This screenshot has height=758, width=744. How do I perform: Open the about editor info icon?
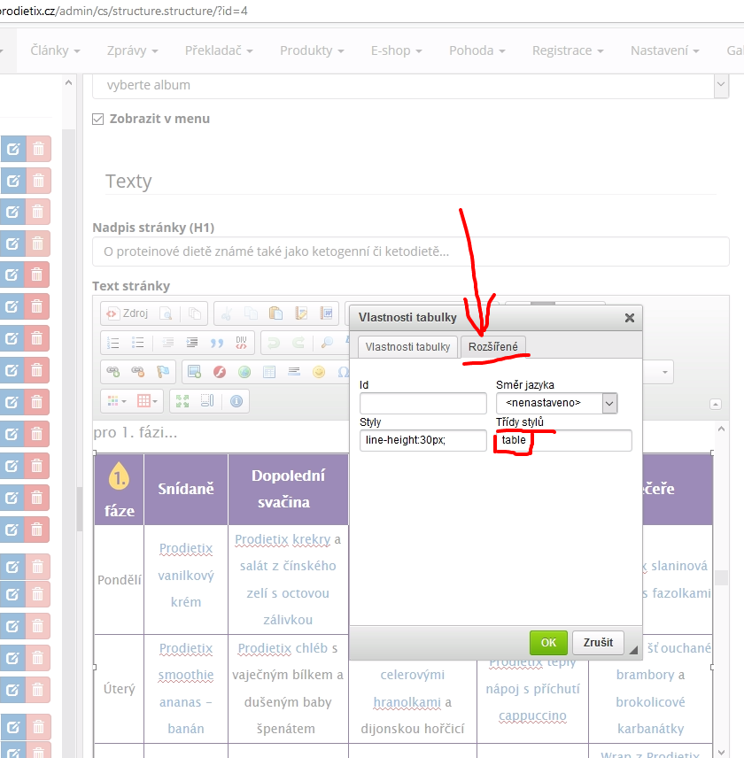(x=236, y=401)
